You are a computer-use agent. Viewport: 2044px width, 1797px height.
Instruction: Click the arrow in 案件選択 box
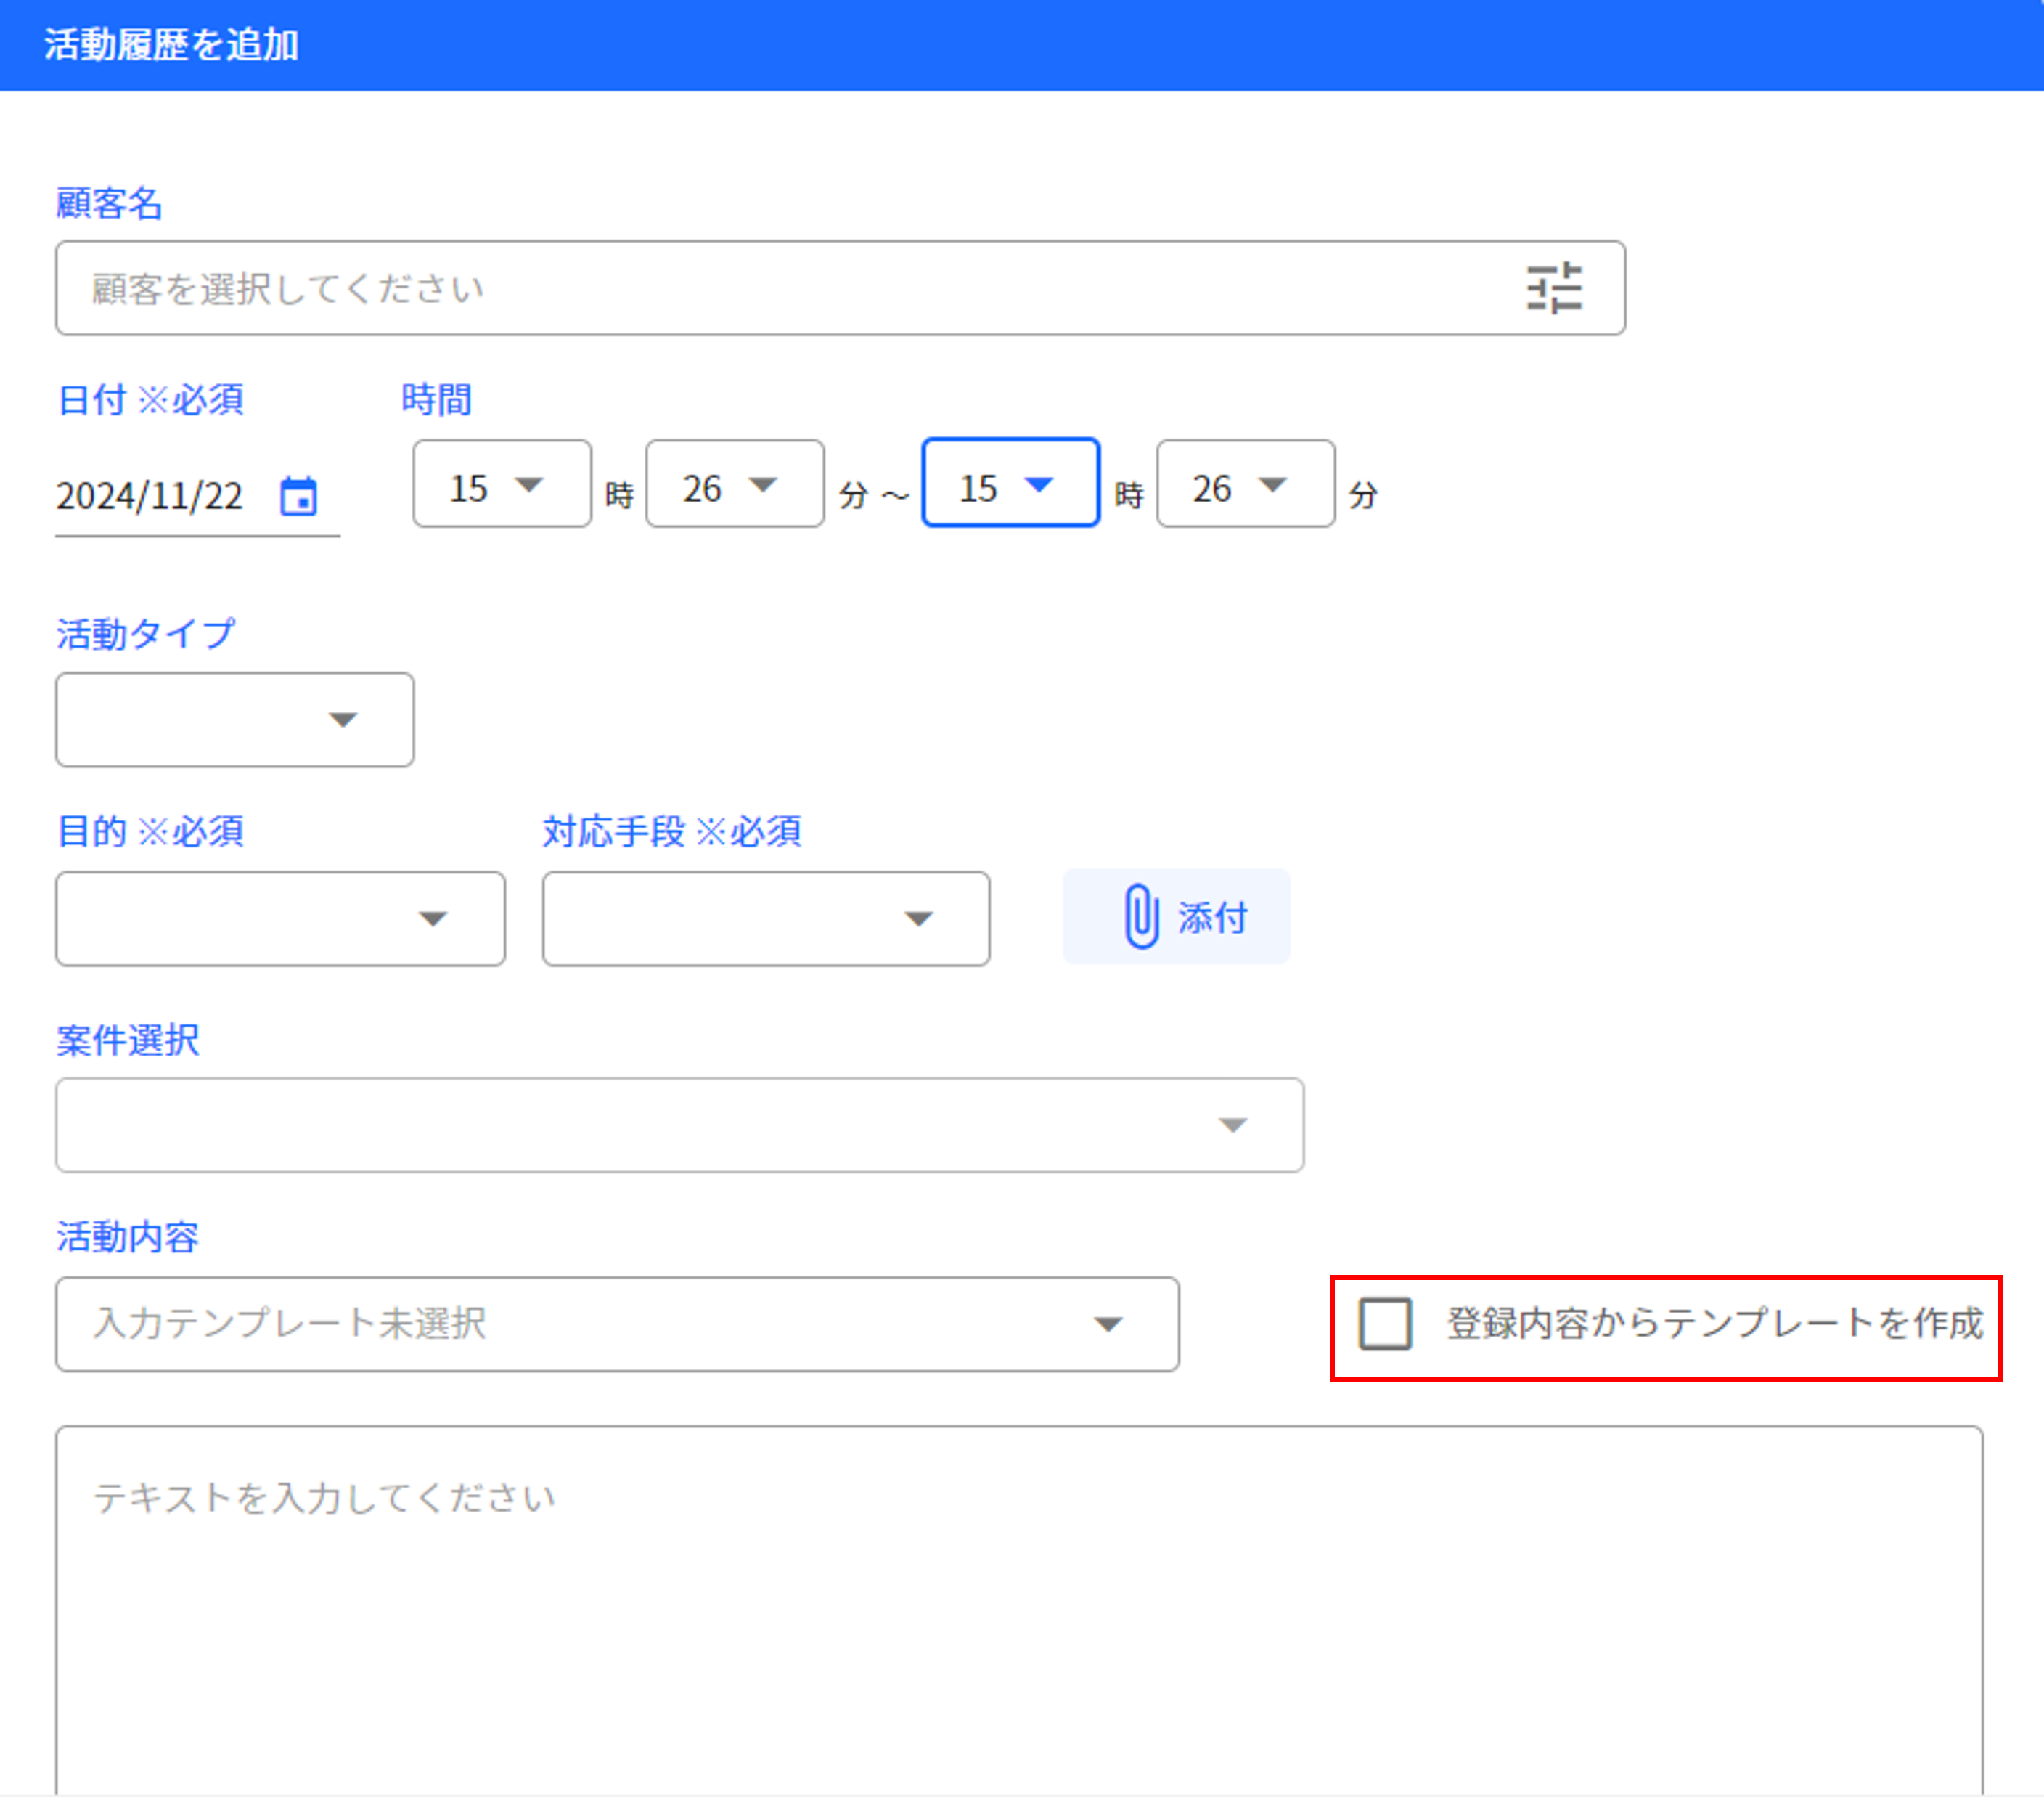tap(1232, 1125)
